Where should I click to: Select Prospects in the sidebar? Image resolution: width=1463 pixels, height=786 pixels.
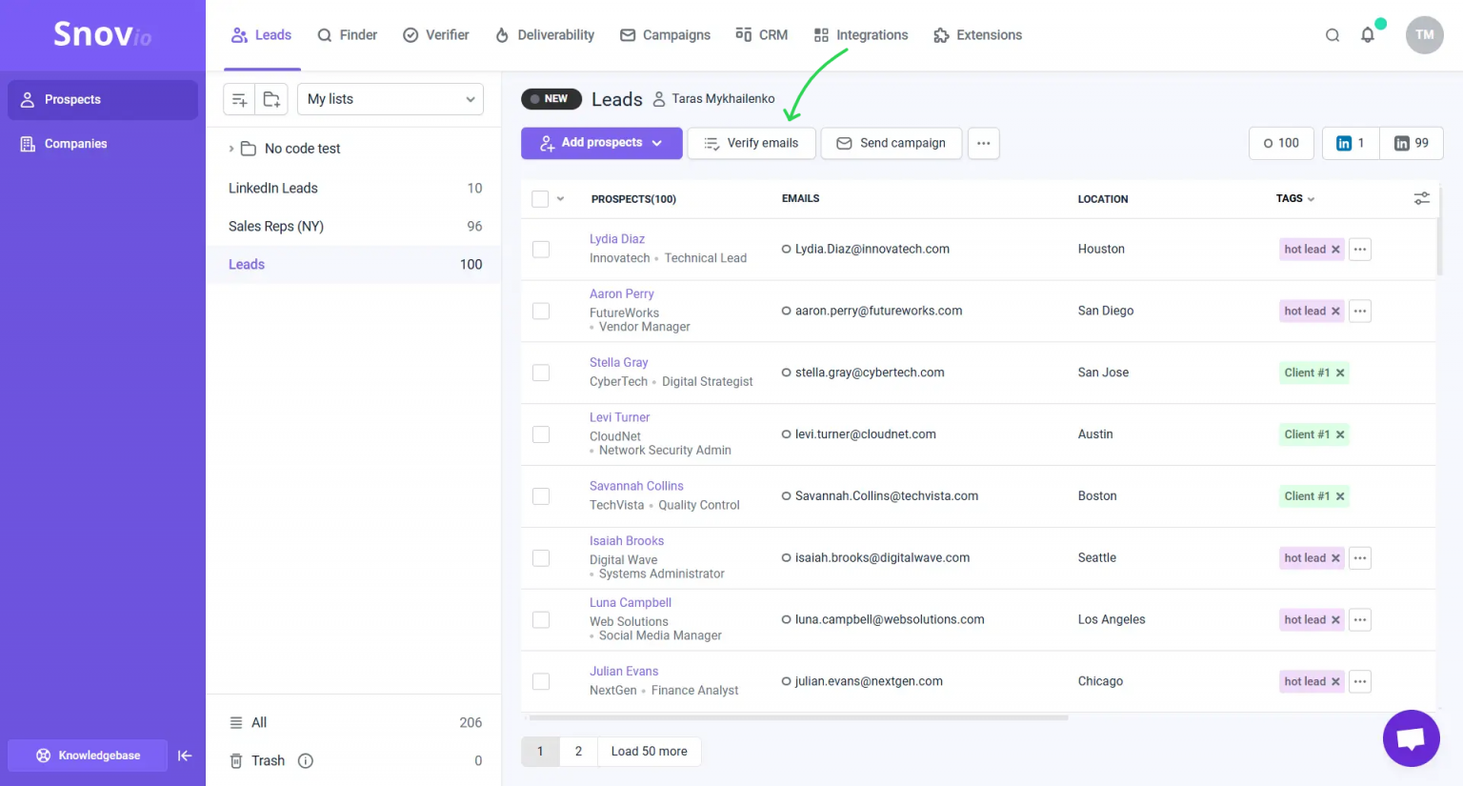103,100
